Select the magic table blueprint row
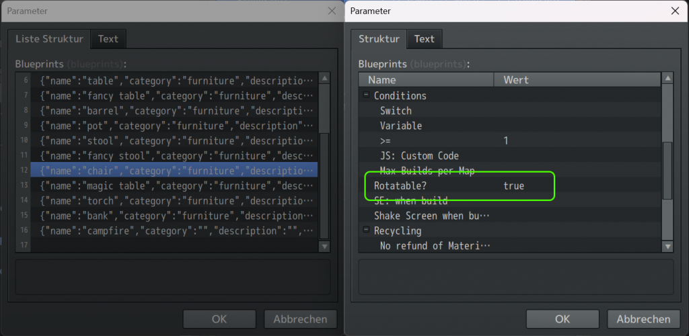The width and height of the screenshot is (689, 336). pos(175,185)
